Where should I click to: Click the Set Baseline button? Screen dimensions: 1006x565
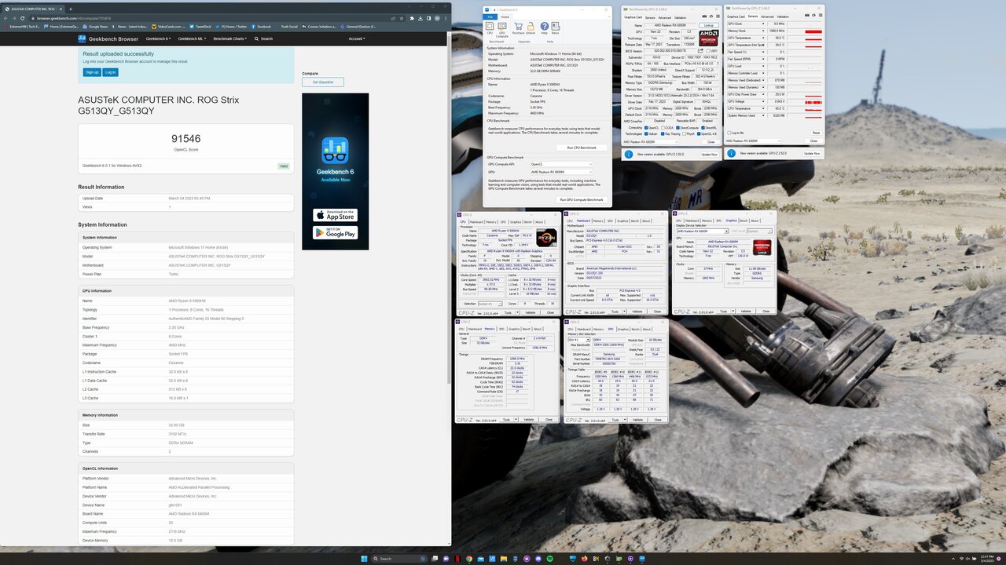tap(322, 82)
